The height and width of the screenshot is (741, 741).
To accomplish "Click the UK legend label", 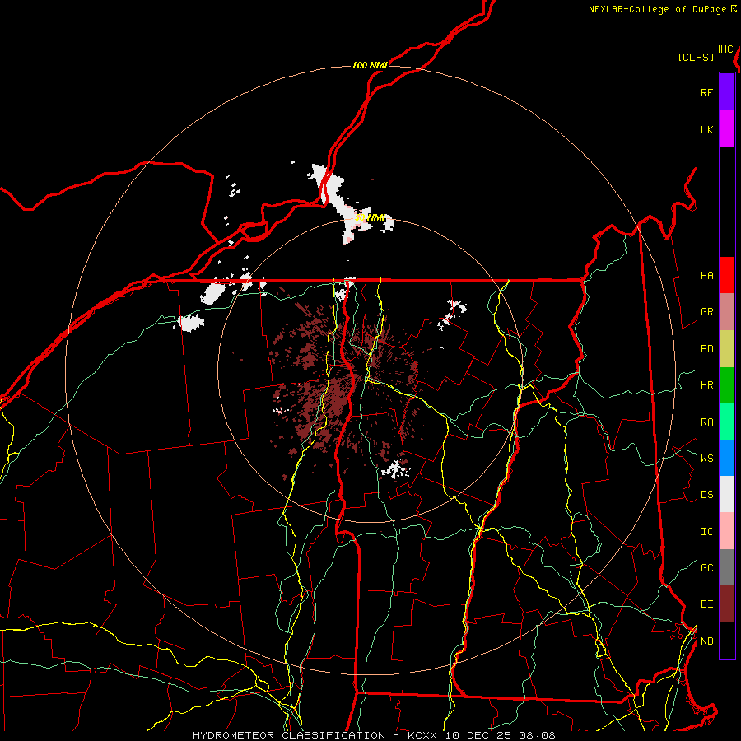I will click(706, 129).
